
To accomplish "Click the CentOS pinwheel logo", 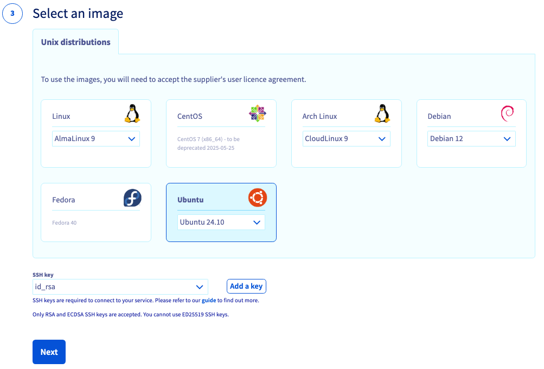I will pyautogui.click(x=258, y=113).
